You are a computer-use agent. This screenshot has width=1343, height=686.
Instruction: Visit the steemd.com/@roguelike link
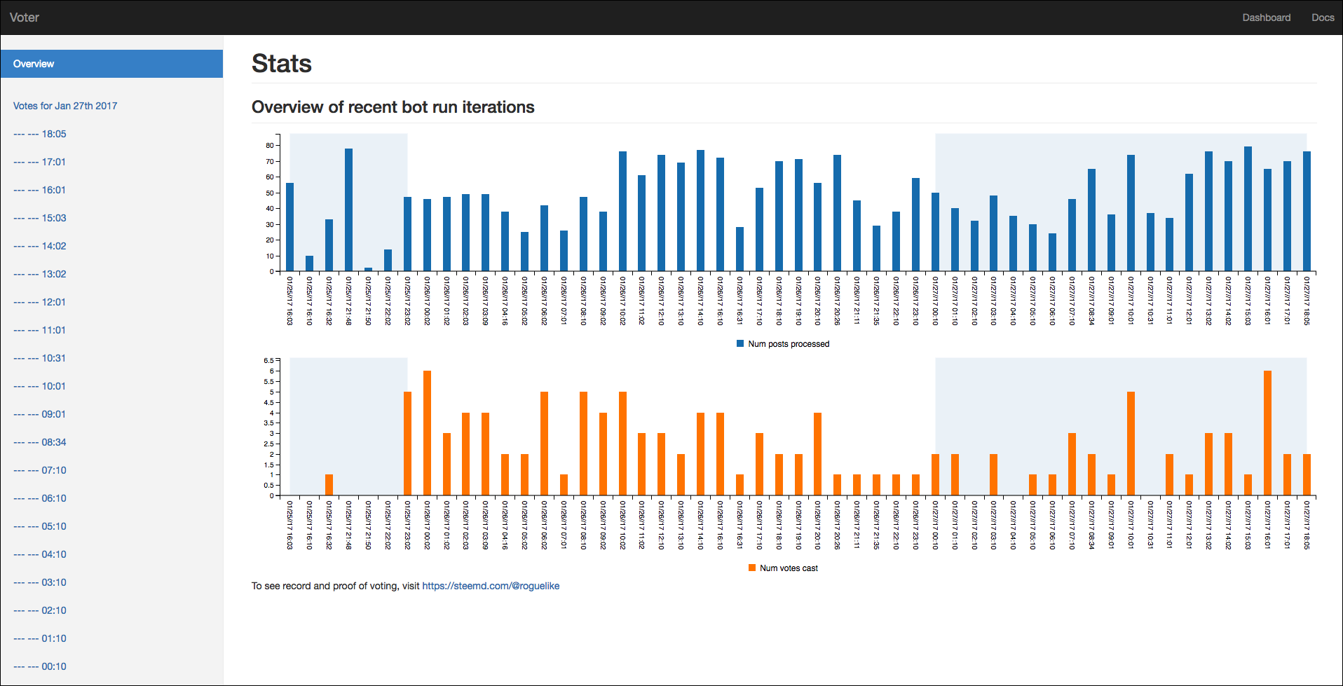491,586
